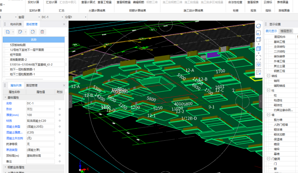Click the edit drawing pencil icon

pyautogui.click(x=20, y=32)
